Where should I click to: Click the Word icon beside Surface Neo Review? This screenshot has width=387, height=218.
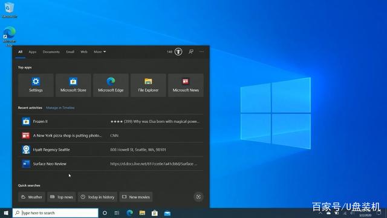pos(26,163)
